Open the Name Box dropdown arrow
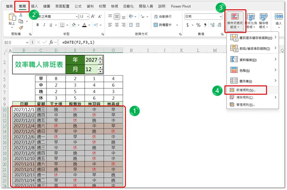Screen dimensions: 287x190 [27, 43]
